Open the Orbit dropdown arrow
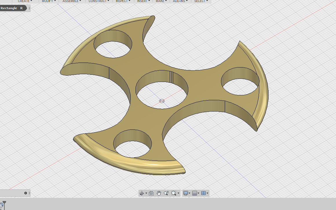Screen dimensions: 336x210 [146, 193]
